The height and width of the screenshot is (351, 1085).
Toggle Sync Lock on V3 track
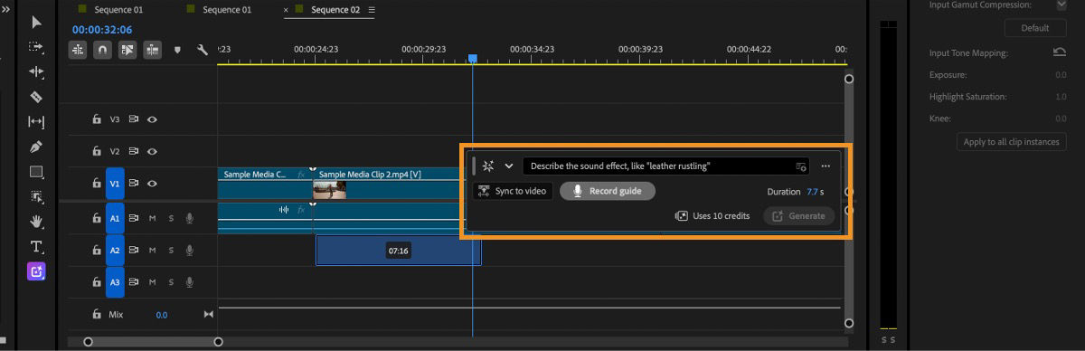click(x=134, y=119)
